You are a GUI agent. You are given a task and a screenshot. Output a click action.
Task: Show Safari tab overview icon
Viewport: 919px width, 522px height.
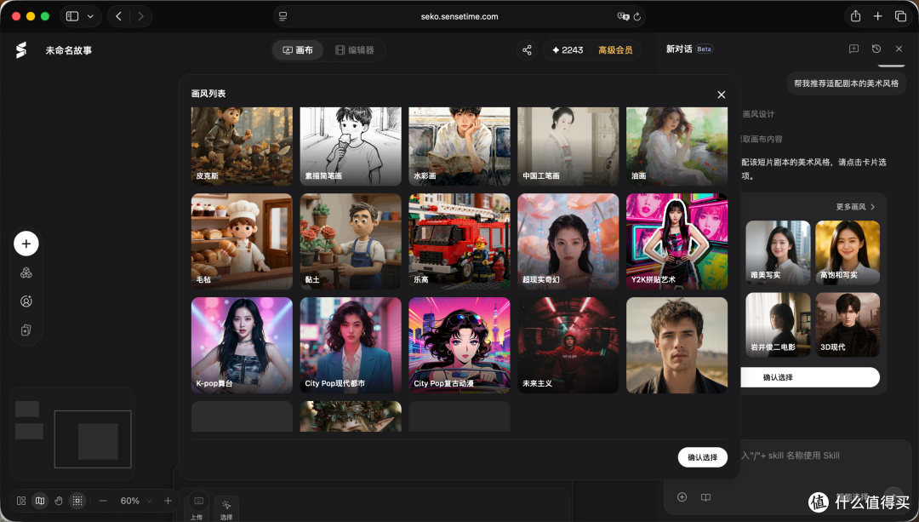(900, 16)
